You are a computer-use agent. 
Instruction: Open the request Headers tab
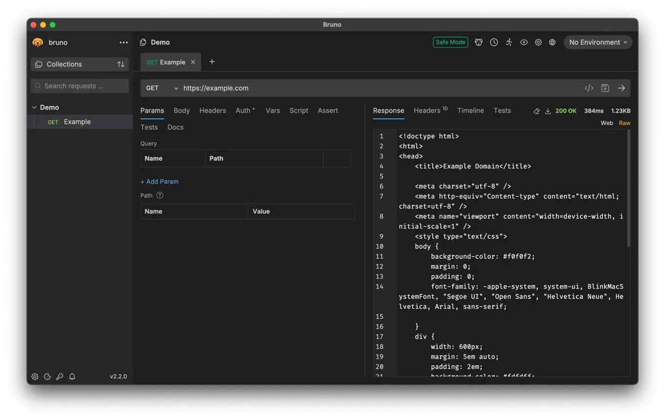click(213, 110)
